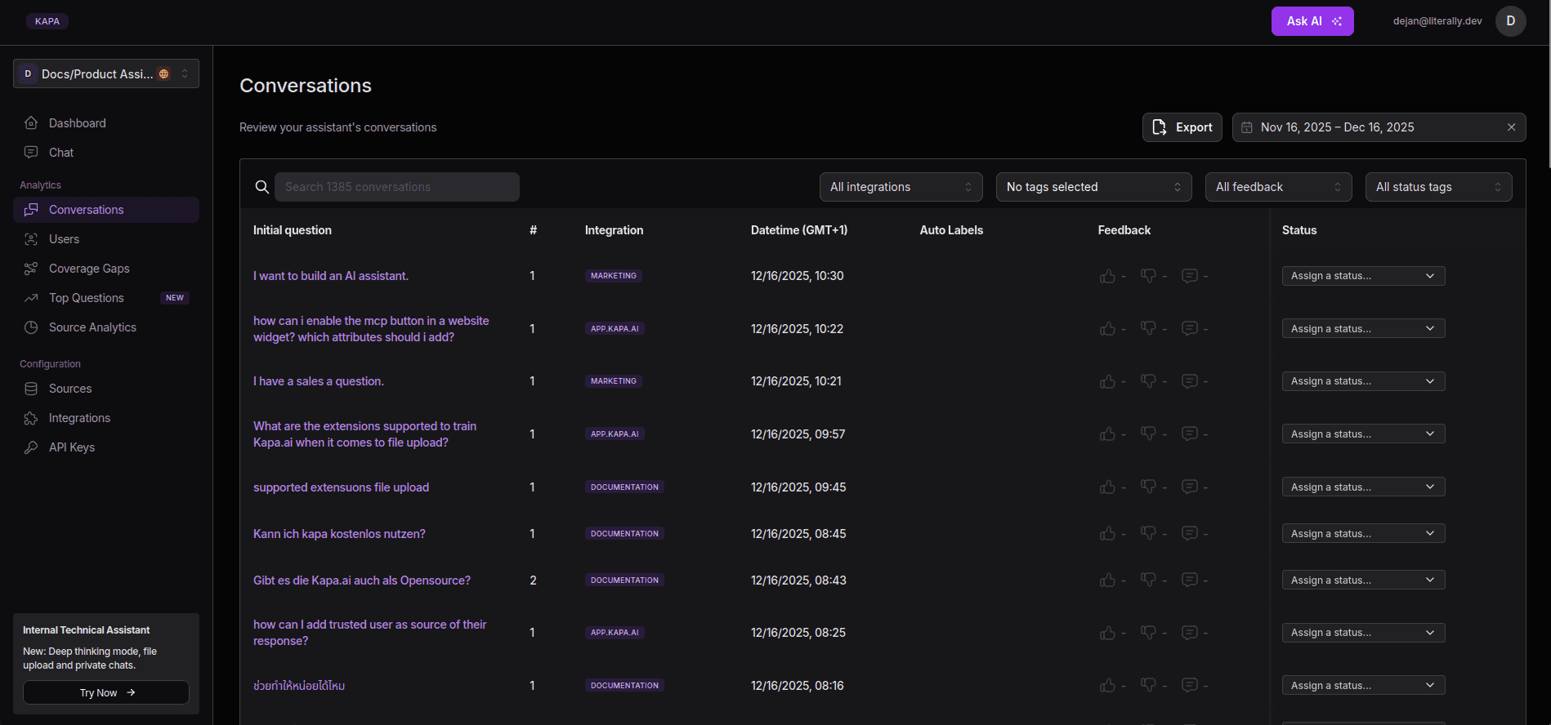Viewport: 1551px width, 725px height.
Task: Open the user avatar D menu
Action: (x=1510, y=21)
